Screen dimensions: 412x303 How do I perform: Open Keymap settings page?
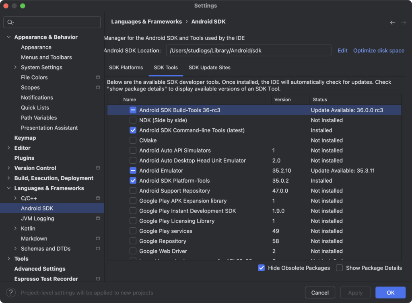(25, 138)
